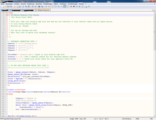Cut selection with the scissors icon

(23, 6)
